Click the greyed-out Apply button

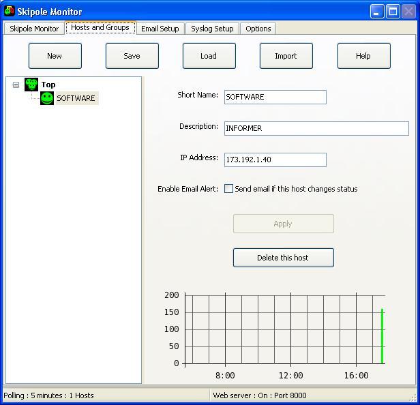click(x=284, y=224)
